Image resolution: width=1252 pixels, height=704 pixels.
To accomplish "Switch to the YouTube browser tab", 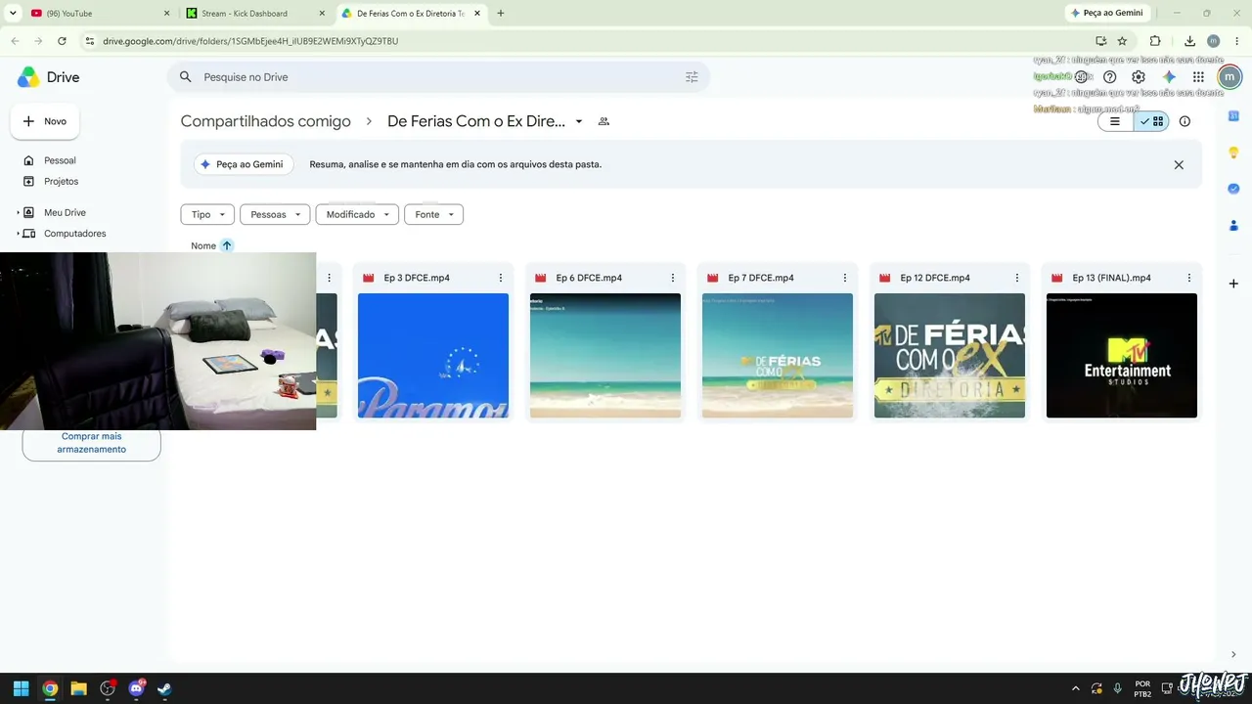I will 101,14.
